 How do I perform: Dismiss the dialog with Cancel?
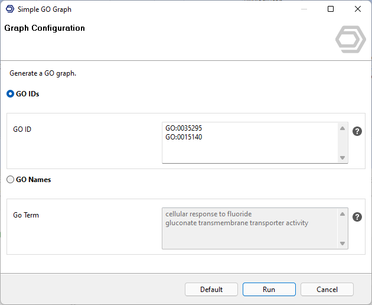[327, 289]
